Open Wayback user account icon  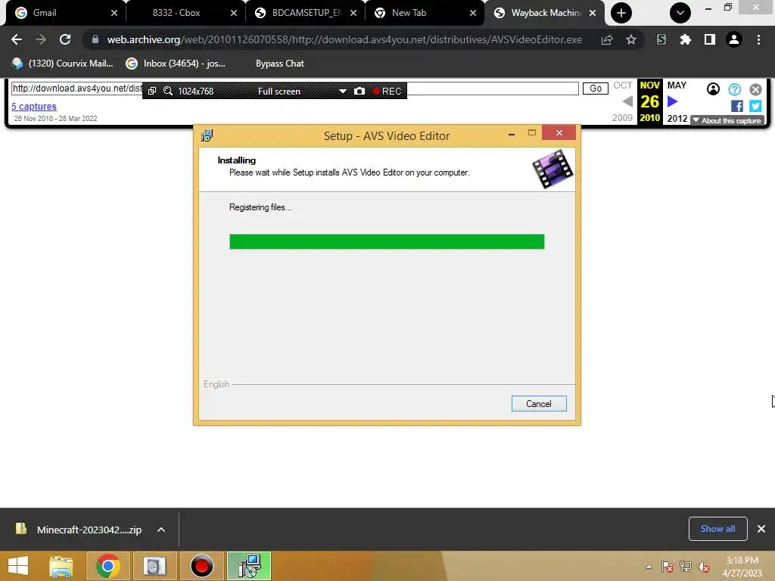[713, 89]
